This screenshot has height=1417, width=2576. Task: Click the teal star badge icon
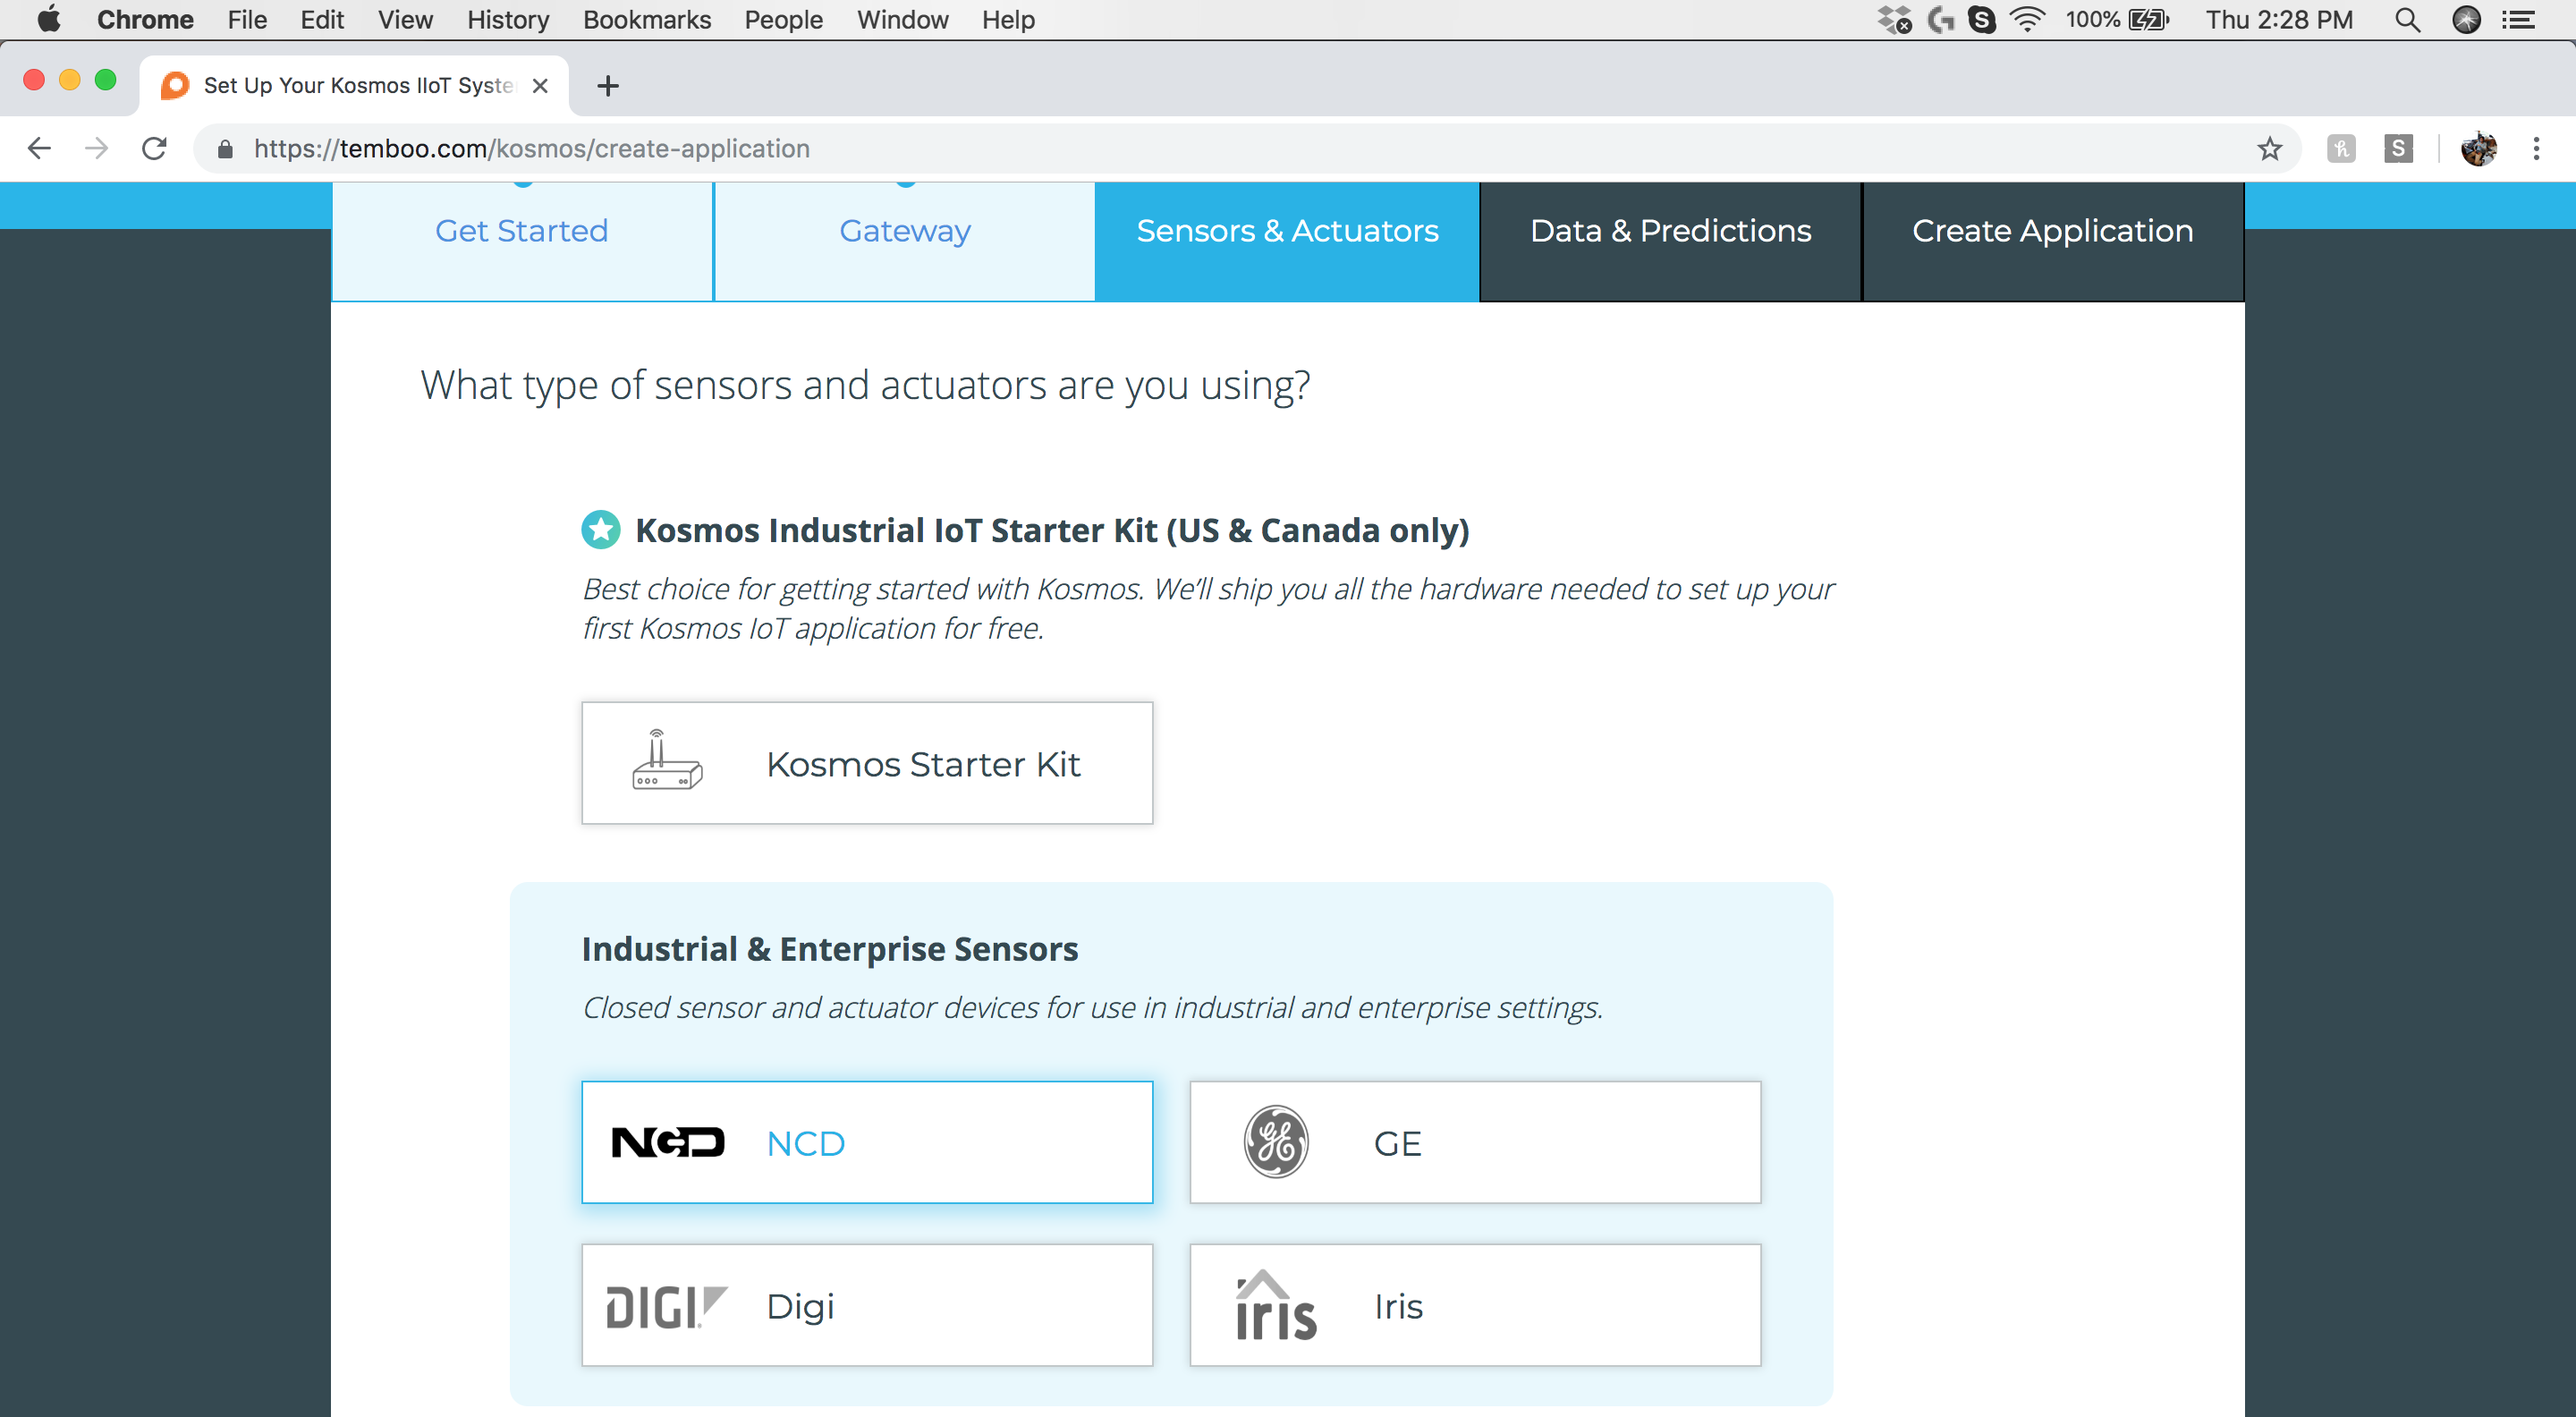coord(601,529)
